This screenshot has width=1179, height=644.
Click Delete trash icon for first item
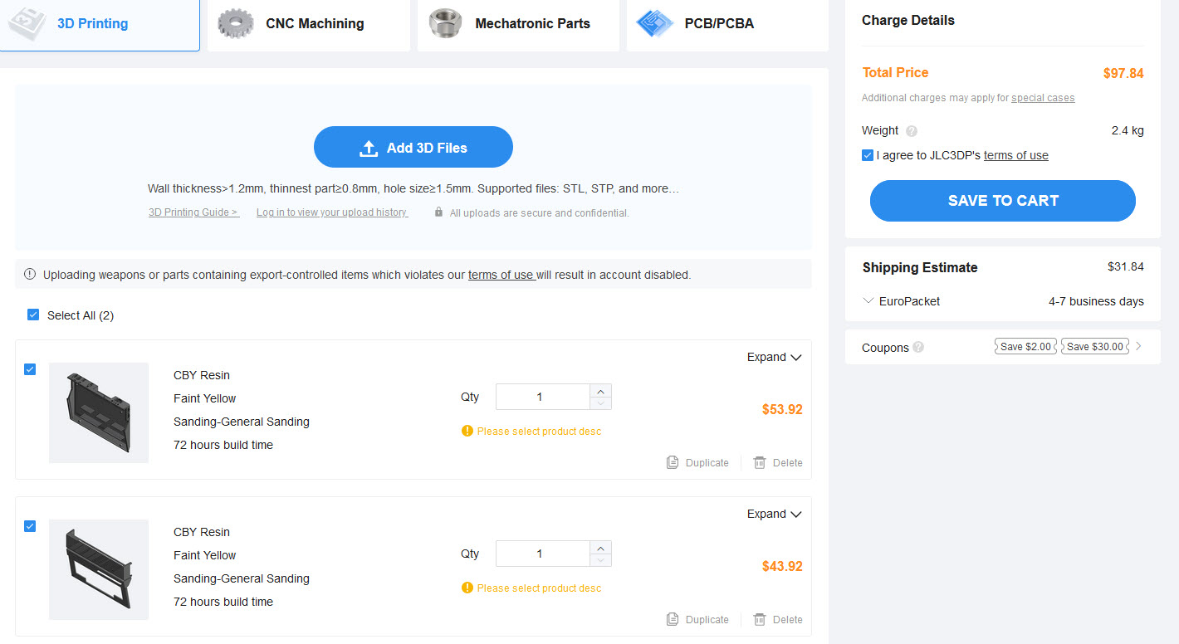pyautogui.click(x=760, y=462)
